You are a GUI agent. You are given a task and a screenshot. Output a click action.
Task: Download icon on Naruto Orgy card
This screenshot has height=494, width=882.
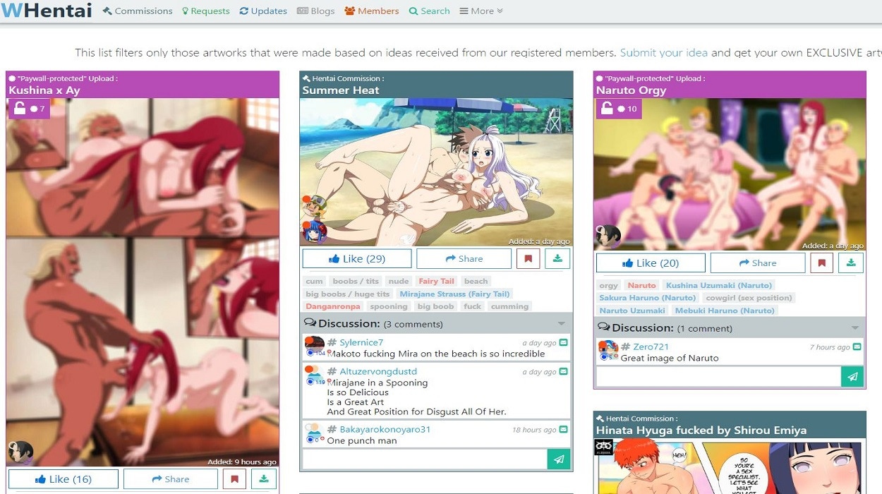pyautogui.click(x=851, y=263)
